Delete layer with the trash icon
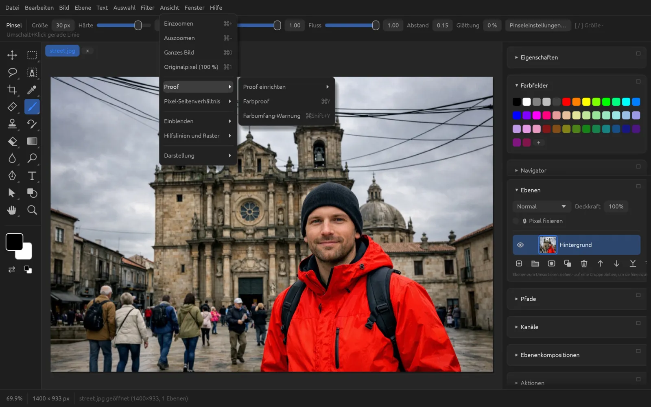The height and width of the screenshot is (407, 651). point(584,264)
